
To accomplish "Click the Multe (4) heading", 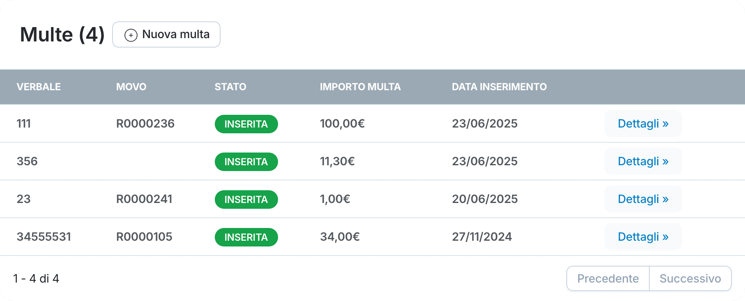I will tap(62, 34).
